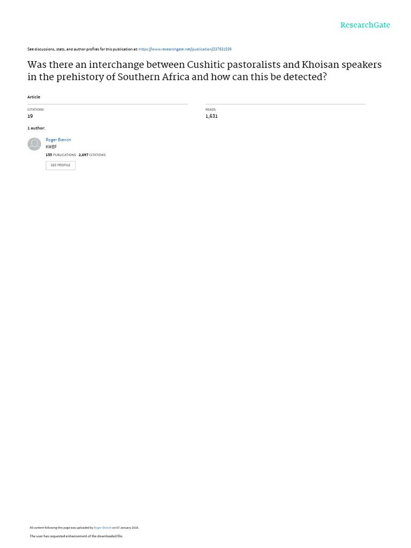411x548 pixels.
Task: Click the 2,697 CITATIONS author stat
Action: pos(92,155)
